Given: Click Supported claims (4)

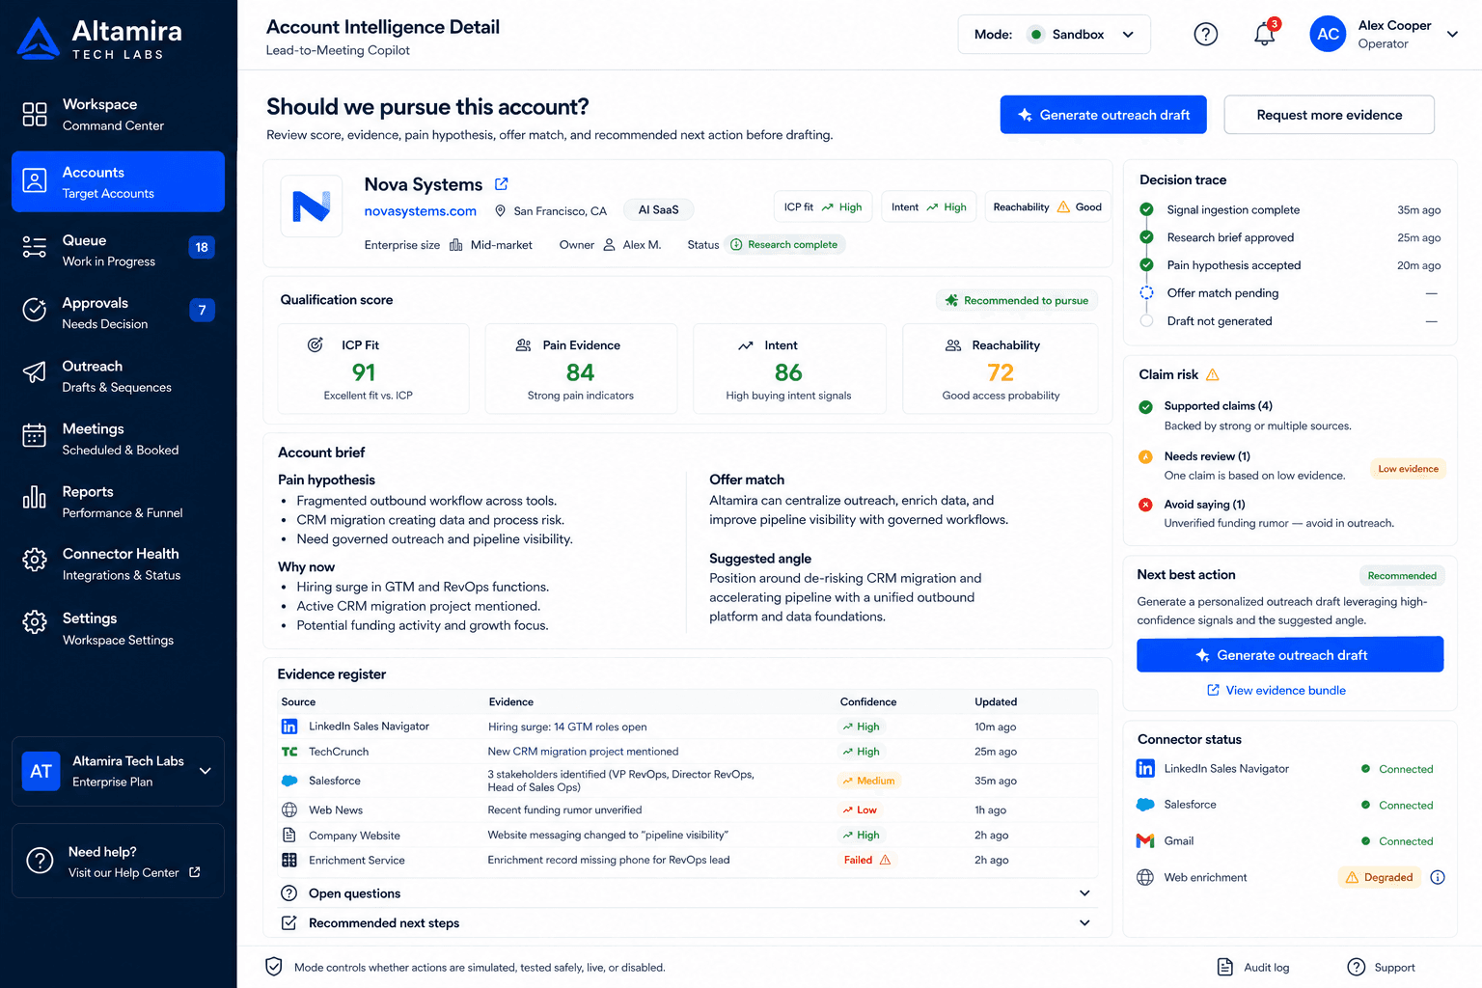Looking at the screenshot, I should pos(1218,406).
